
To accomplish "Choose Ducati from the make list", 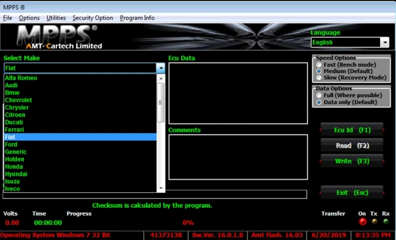I will (80, 122).
